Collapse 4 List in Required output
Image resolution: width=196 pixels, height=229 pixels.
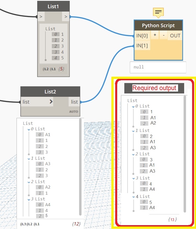(x=133, y=197)
